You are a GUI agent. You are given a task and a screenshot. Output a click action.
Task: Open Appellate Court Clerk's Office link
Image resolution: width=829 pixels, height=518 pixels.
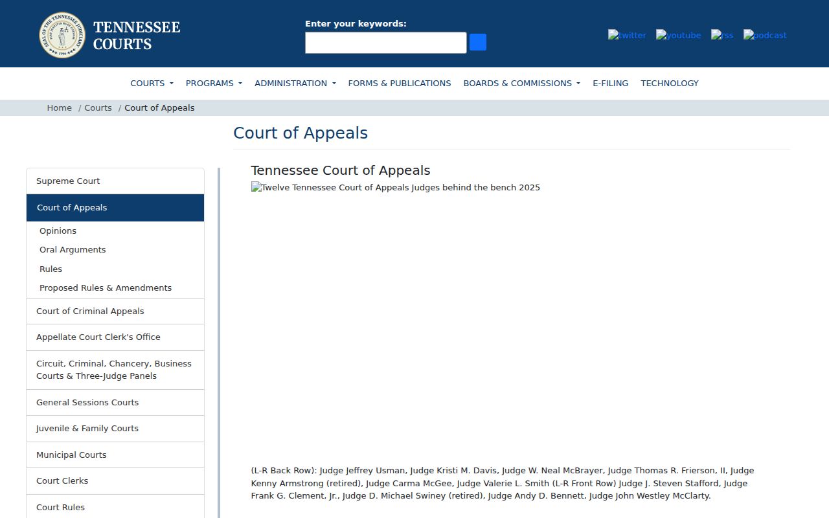[x=115, y=337]
